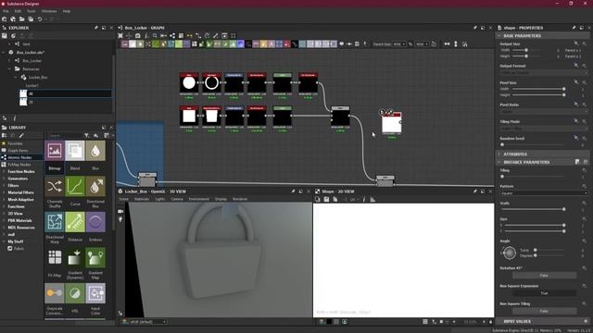Toggle Pixel Ratio inheritance icon

(576, 105)
